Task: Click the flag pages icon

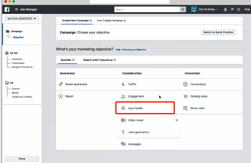Action: tap(232, 10)
